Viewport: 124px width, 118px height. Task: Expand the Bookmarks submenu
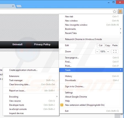click(x=91, y=29)
